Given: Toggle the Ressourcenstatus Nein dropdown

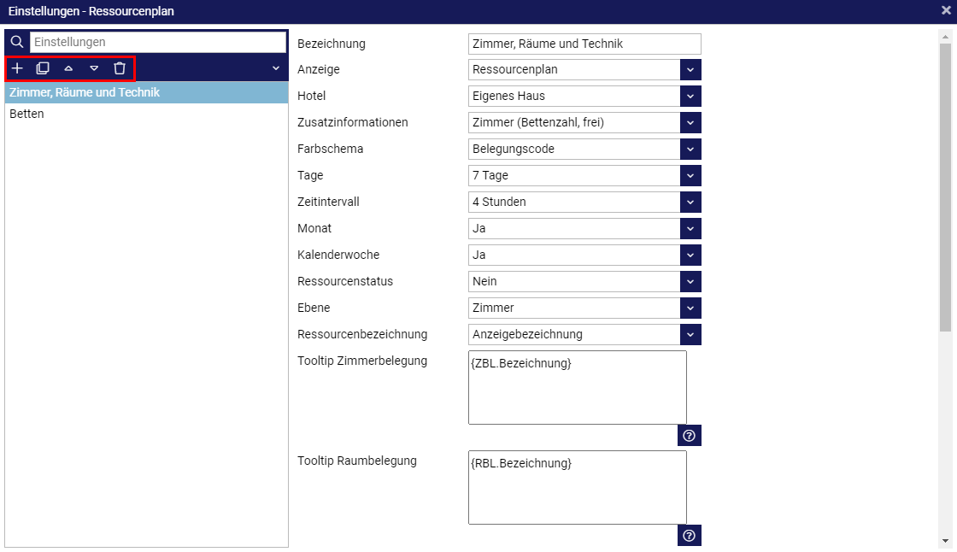Looking at the screenshot, I should pos(690,281).
